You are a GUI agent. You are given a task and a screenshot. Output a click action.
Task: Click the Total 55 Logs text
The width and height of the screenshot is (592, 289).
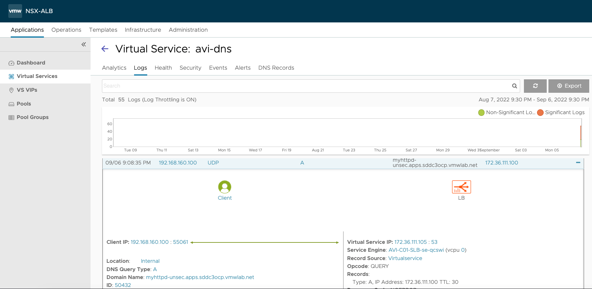pos(149,100)
